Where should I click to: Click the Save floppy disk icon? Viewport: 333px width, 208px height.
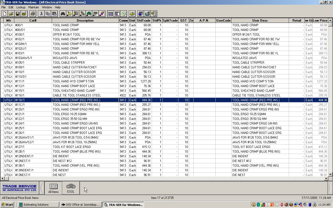tap(17, 14)
